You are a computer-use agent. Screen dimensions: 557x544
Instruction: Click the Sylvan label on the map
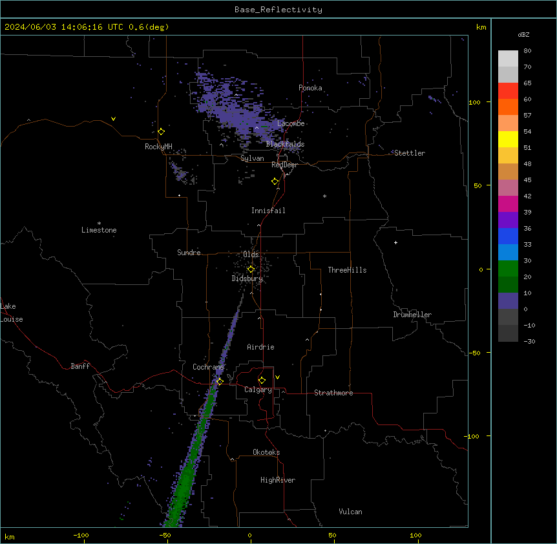pyautogui.click(x=252, y=158)
